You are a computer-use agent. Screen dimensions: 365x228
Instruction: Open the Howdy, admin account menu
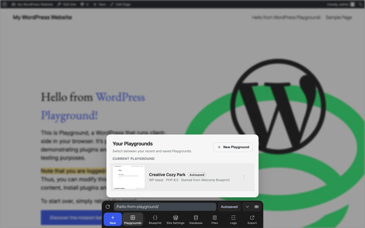[341, 4]
